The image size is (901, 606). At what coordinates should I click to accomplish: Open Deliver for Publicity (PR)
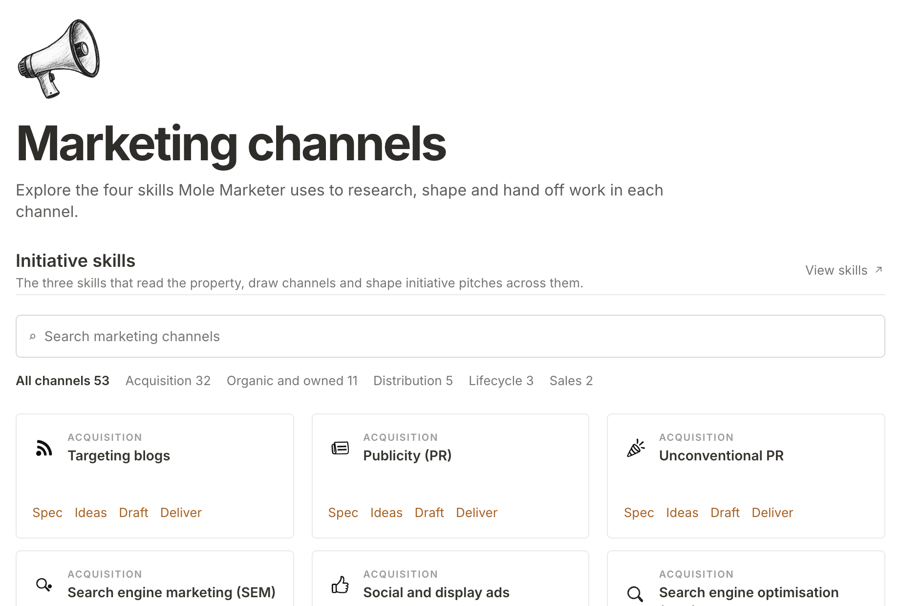[x=477, y=513]
